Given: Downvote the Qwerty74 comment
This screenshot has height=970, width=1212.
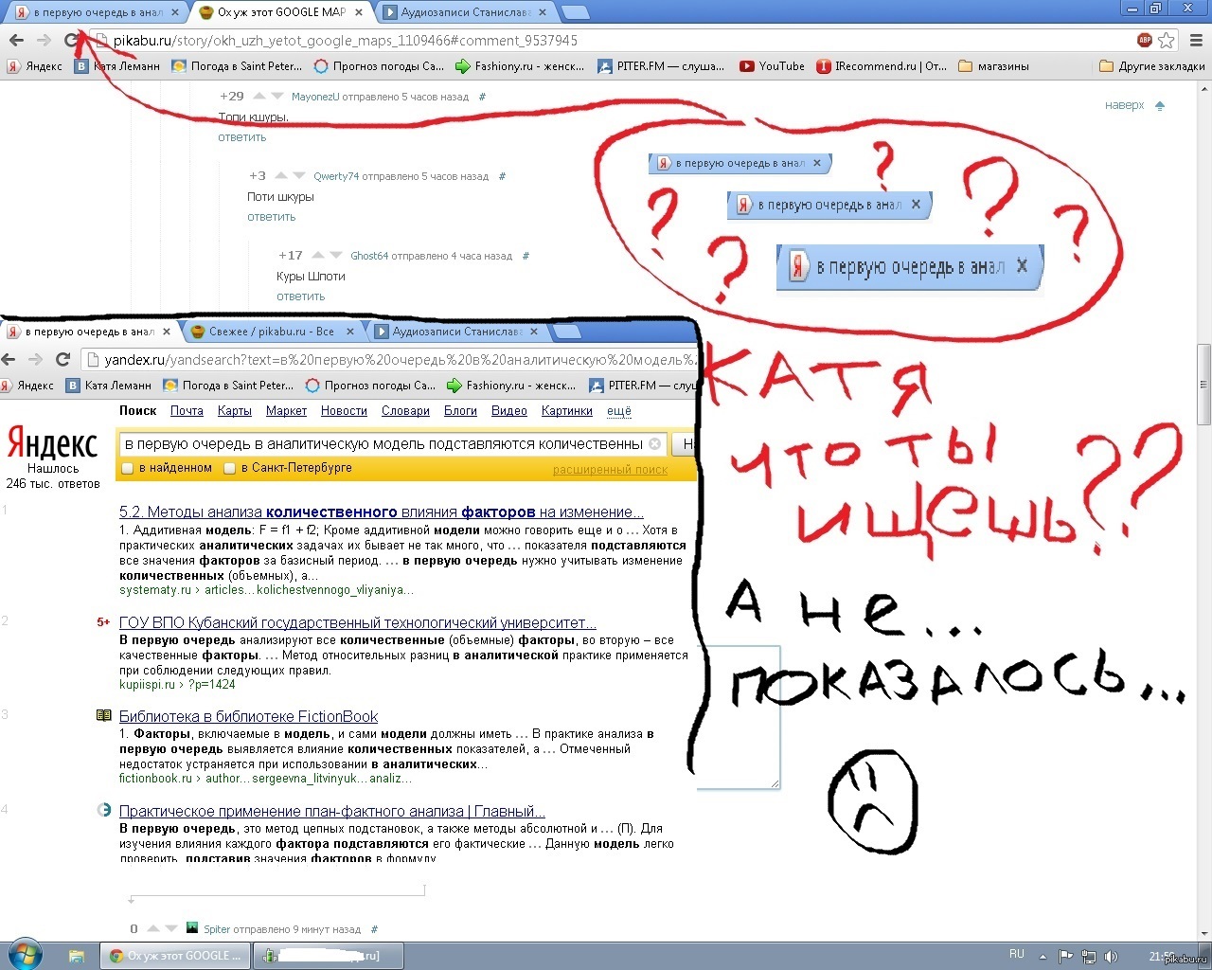Looking at the screenshot, I should 299,175.
